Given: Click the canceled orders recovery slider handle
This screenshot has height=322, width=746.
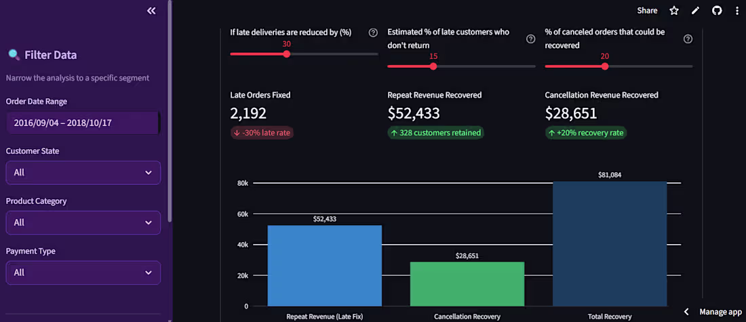Looking at the screenshot, I should tap(605, 66).
